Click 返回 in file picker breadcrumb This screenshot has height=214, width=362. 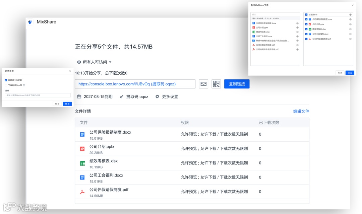[x=254, y=18]
